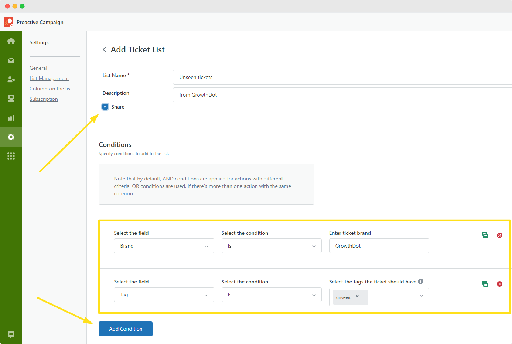Open the ticket lists sidebar icon

tap(11, 99)
